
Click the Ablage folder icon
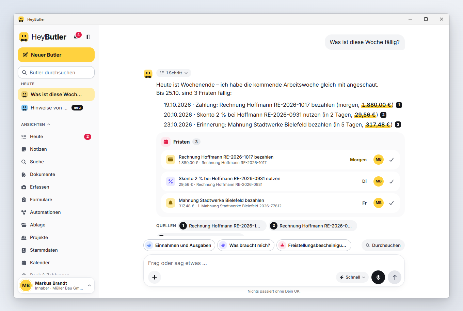tap(24, 225)
